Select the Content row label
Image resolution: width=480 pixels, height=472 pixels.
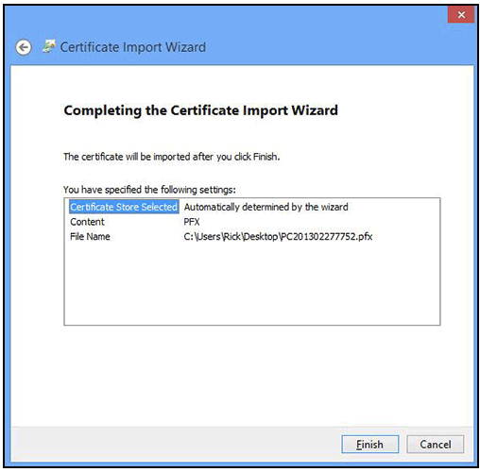(87, 222)
